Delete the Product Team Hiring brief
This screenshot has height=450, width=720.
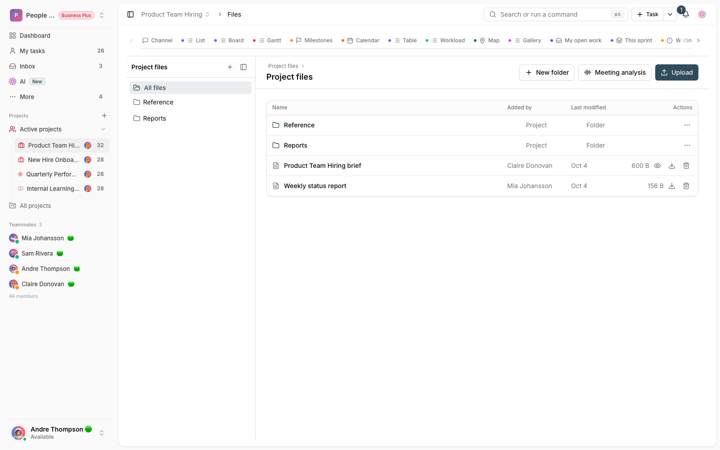[686, 166]
